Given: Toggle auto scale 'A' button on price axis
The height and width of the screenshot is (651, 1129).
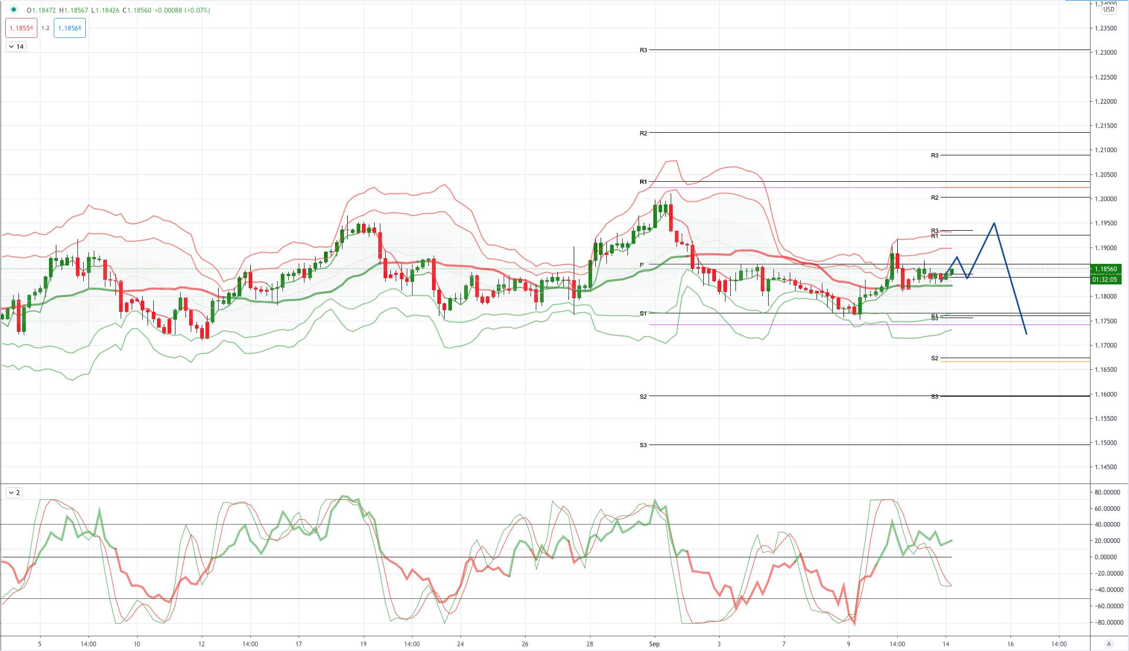Looking at the screenshot, I should point(1109,644).
